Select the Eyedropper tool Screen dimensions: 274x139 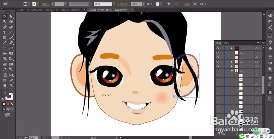5,69
